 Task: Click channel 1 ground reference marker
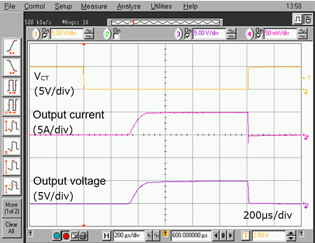[305, 92]
